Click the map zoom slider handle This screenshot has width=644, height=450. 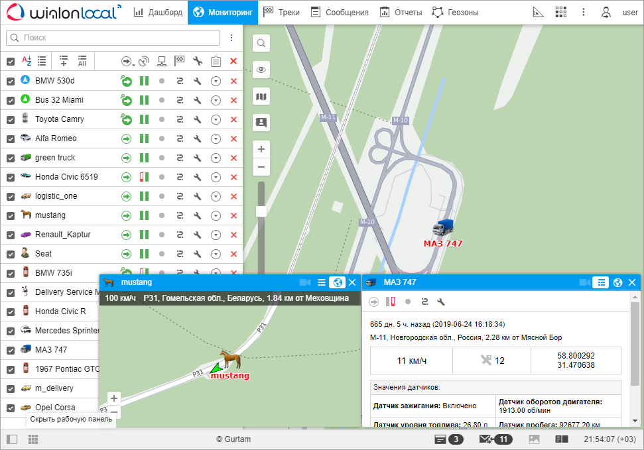pyautogui.click(x=261, y=211)
